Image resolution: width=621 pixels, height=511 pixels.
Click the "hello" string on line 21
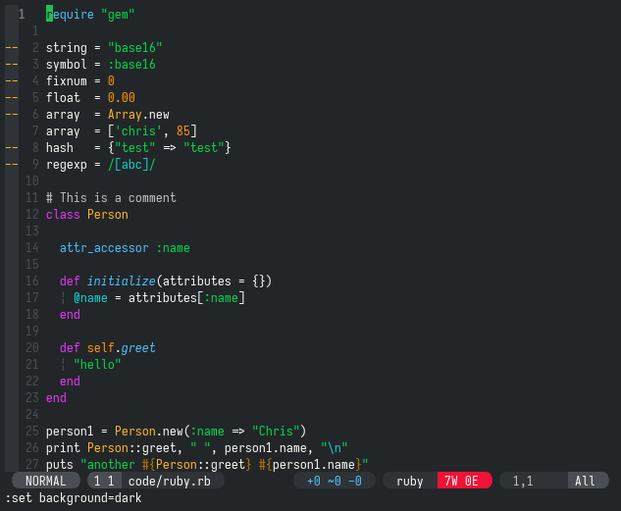pos(97,365)
